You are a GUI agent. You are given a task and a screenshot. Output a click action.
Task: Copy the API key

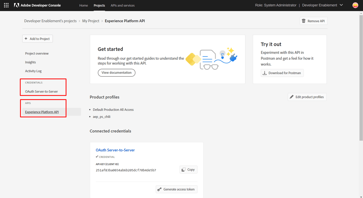(188, 170)
